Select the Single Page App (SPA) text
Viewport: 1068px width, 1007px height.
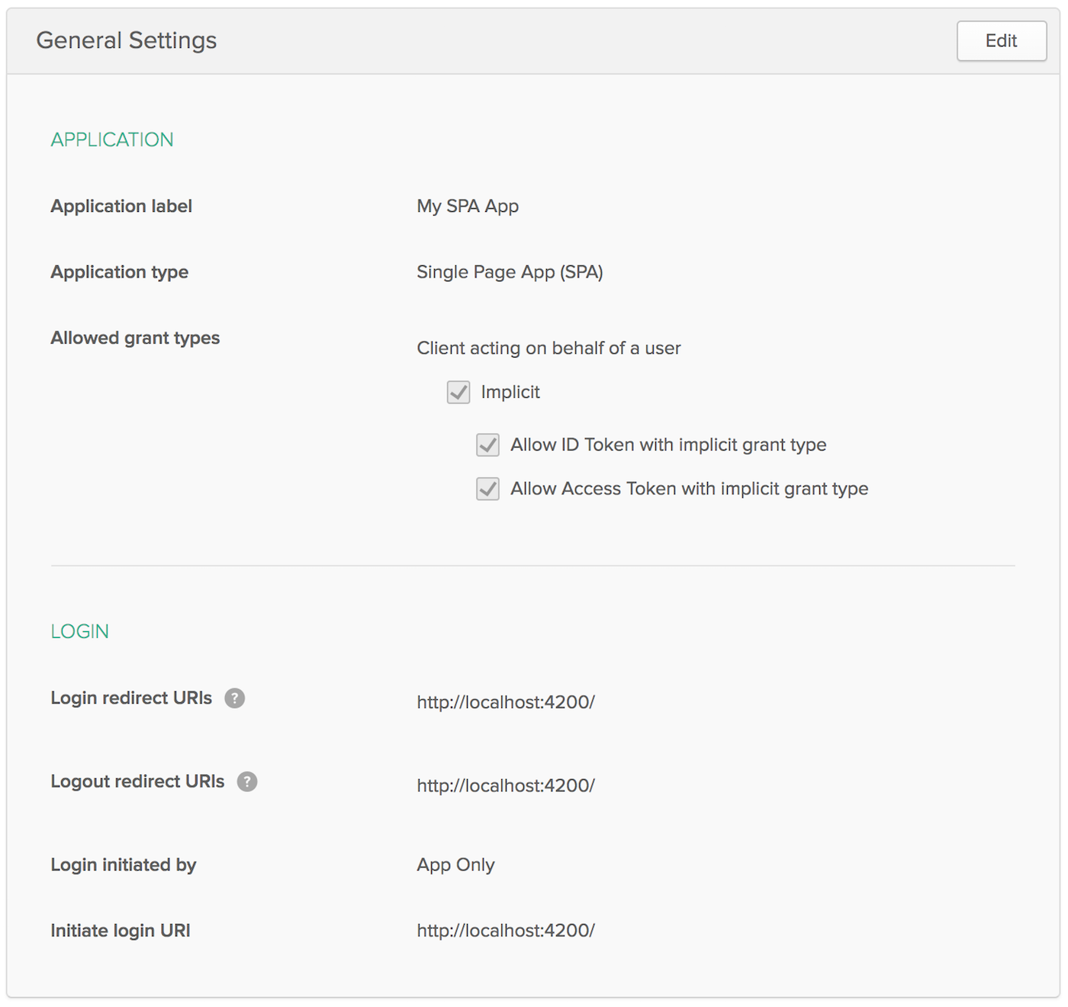click(x=509, y=272)
